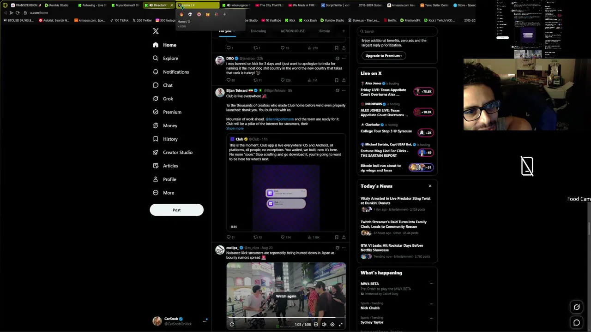Click the Post button
This screenshot has height=332, width=591.
click(176, 210)
